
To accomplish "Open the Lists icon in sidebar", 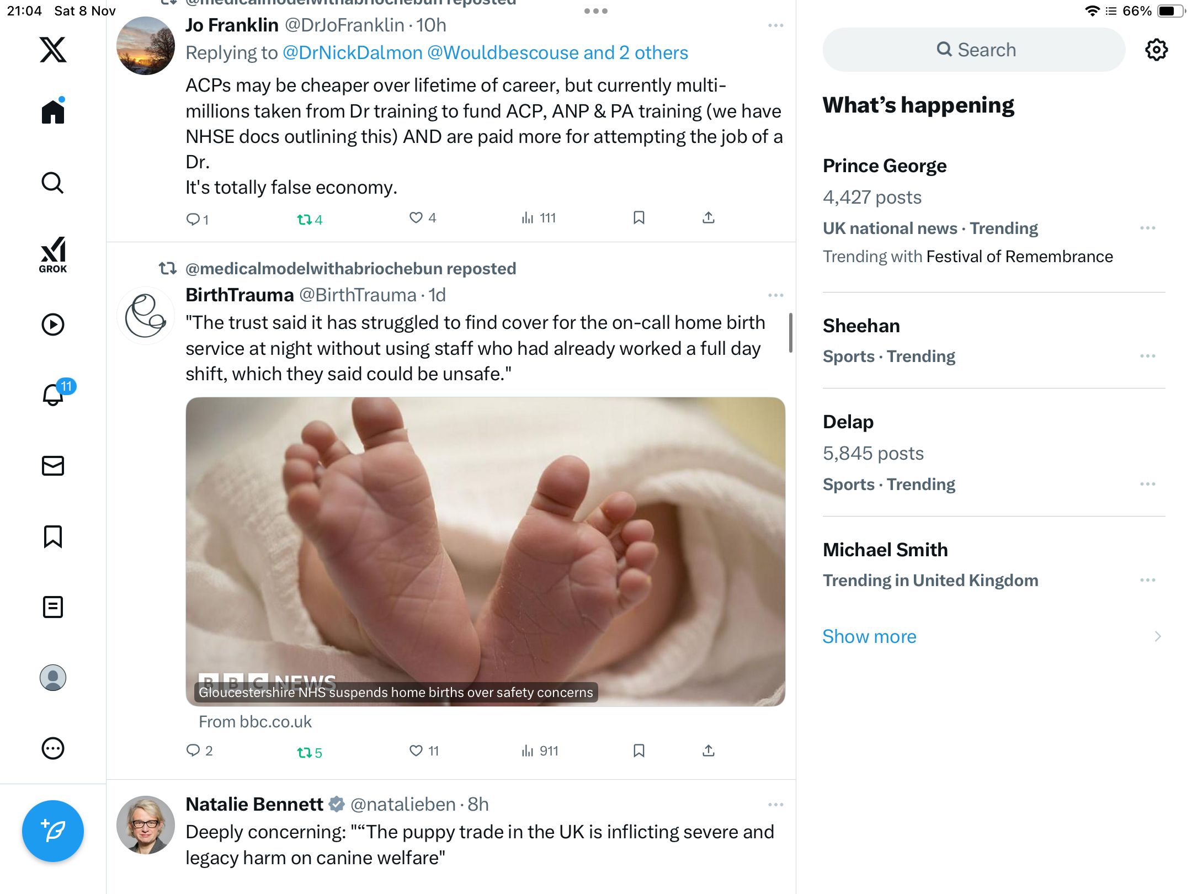I will pos(53,607).
